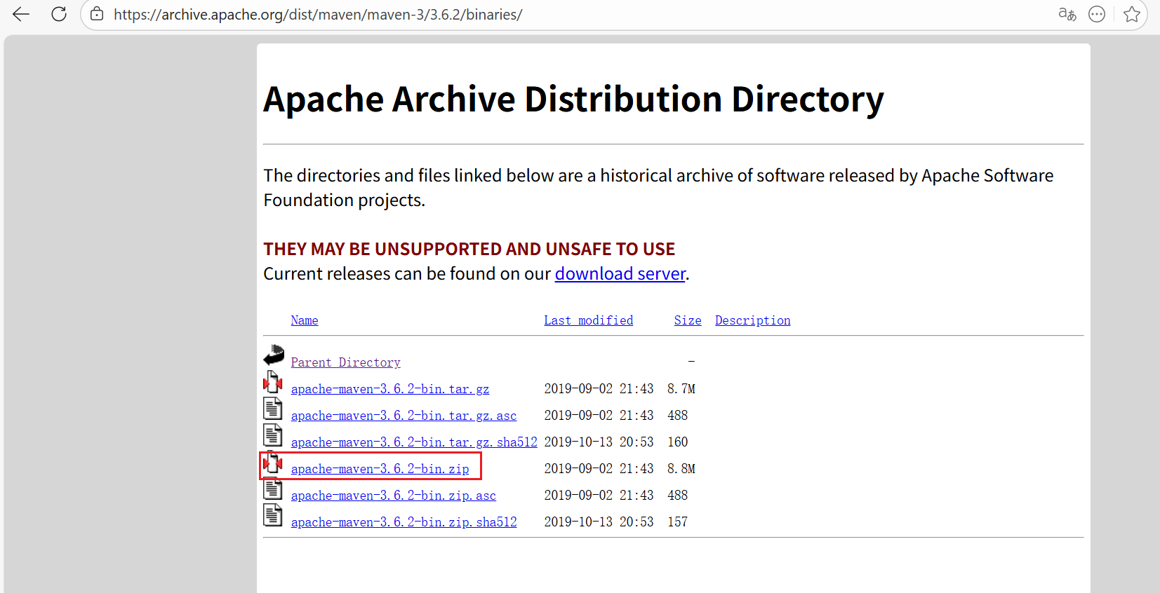Click the modified date of apache-maven-3.6.2-bin.tar.gz.sha512
The image size is (1160, 593).
coord(599,442)
